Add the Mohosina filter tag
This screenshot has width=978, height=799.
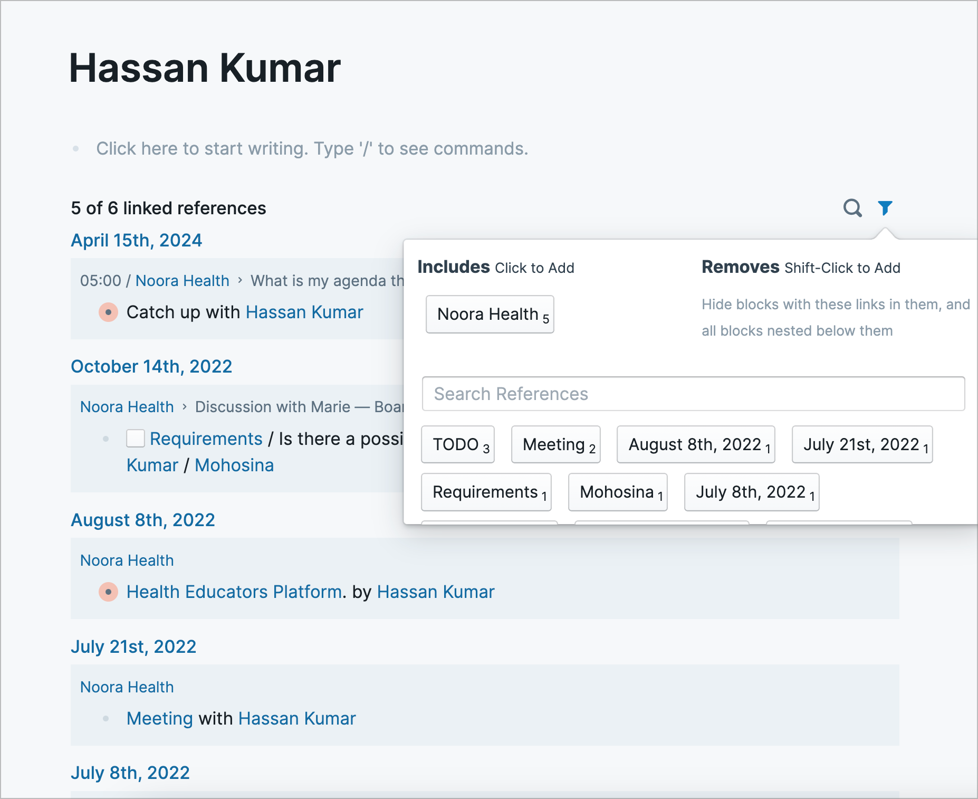(x=617, y=492)
